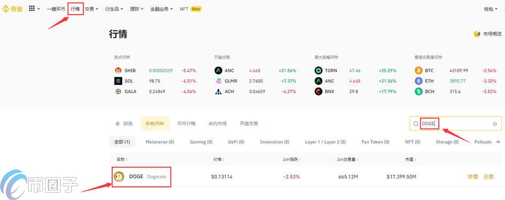Select the 全部 (1) category filter
Screen dimensions: 505x200
click(122, 142)
